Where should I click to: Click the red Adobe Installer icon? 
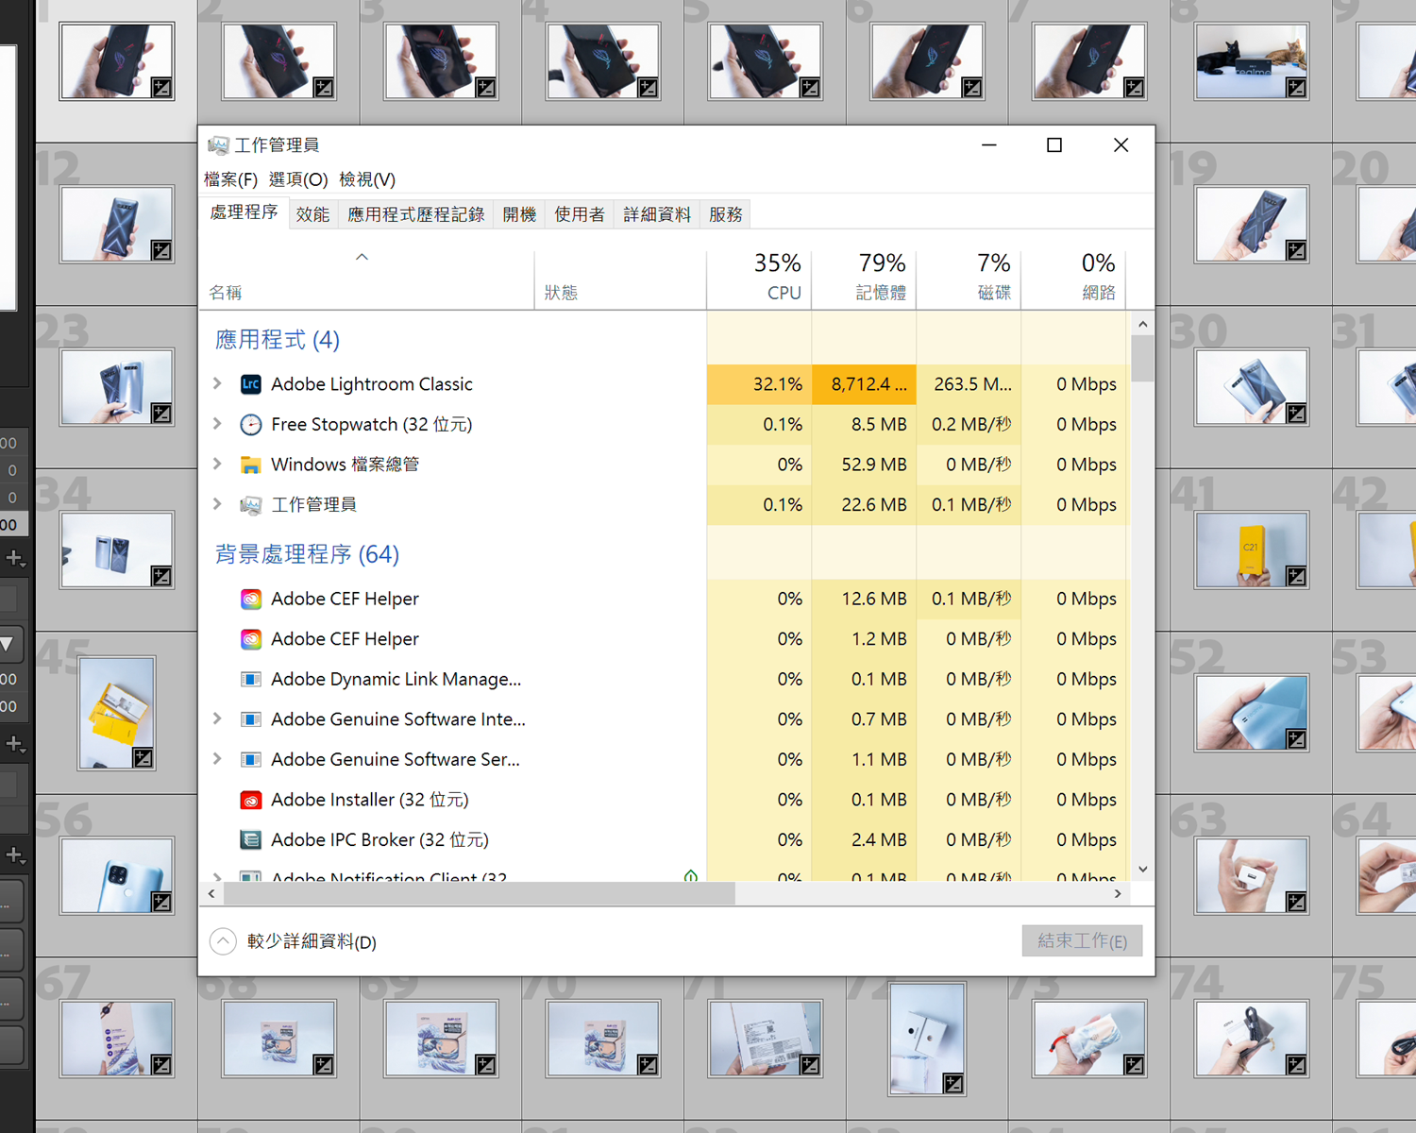click(x=250, y=800)
